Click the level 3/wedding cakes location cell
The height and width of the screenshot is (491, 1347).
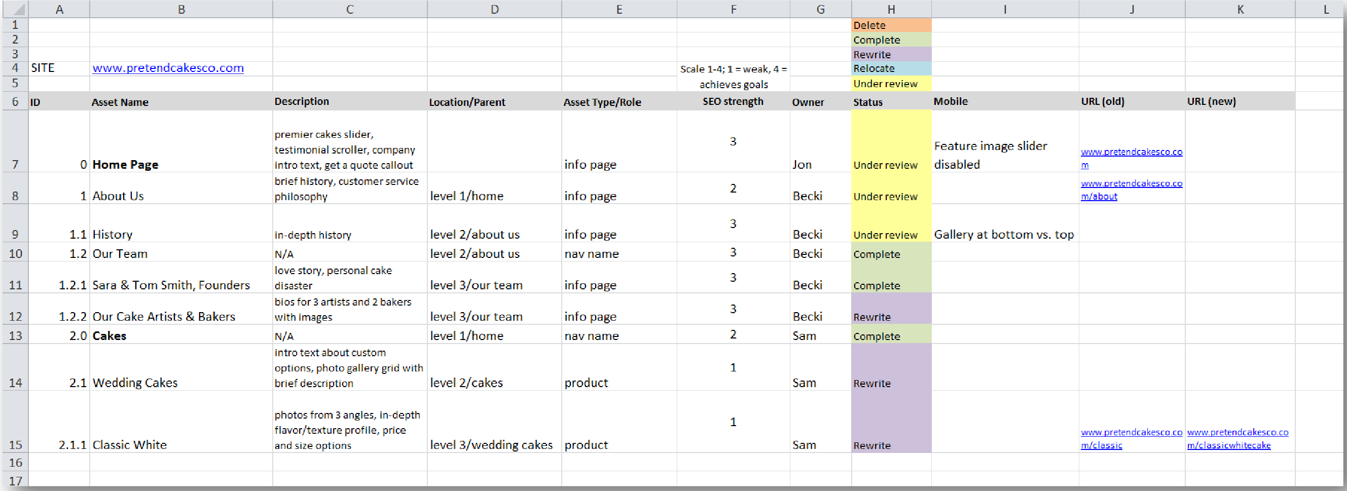tap(495, 422)
